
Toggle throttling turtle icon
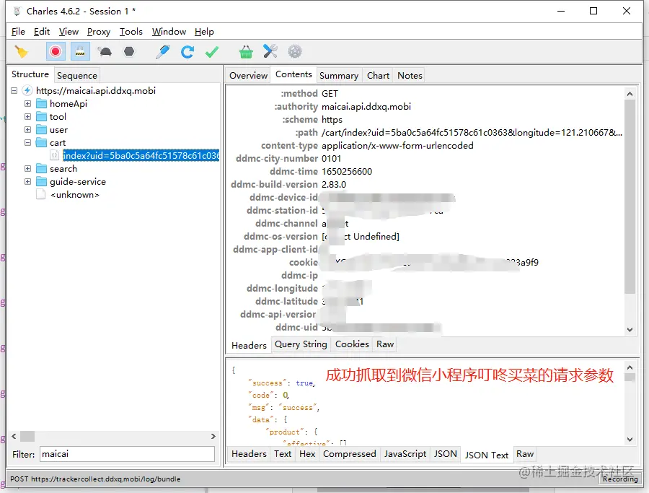105,52
